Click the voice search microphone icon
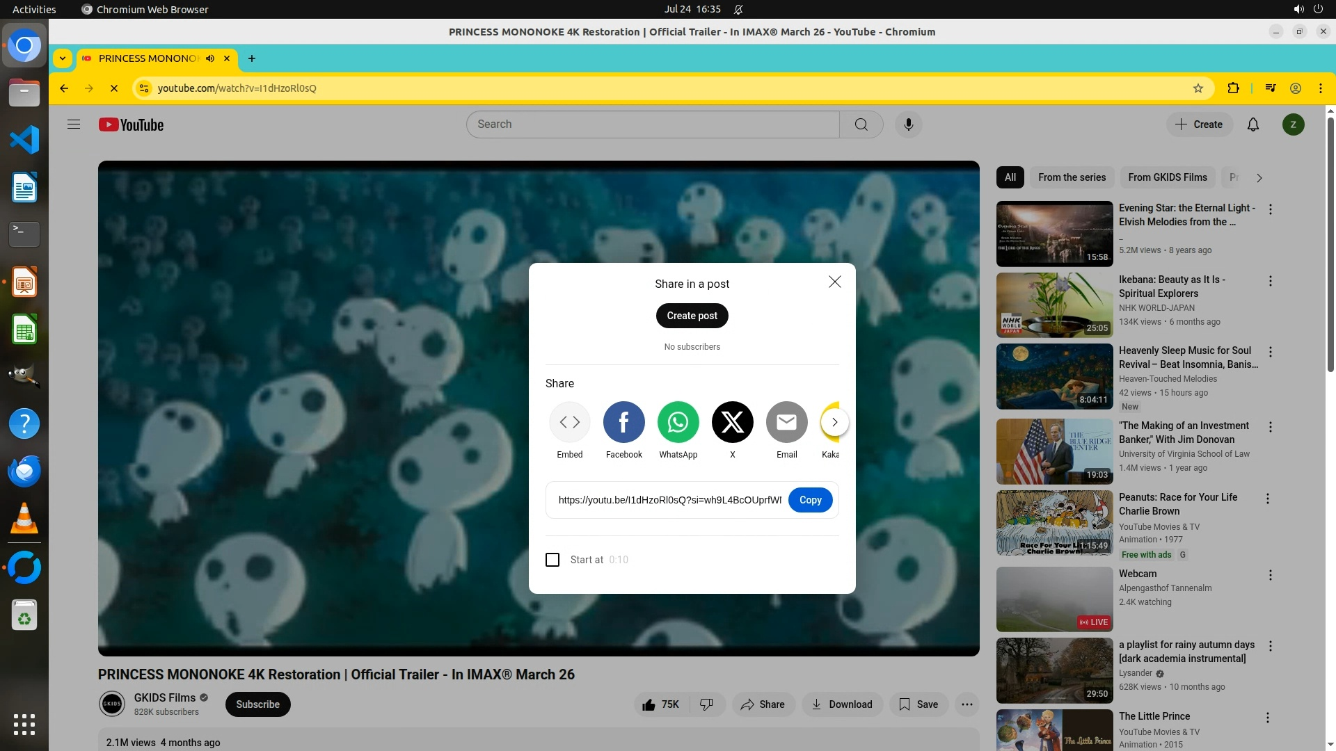The width and height of the screenshot is (1336, 751). pos(908,124)
